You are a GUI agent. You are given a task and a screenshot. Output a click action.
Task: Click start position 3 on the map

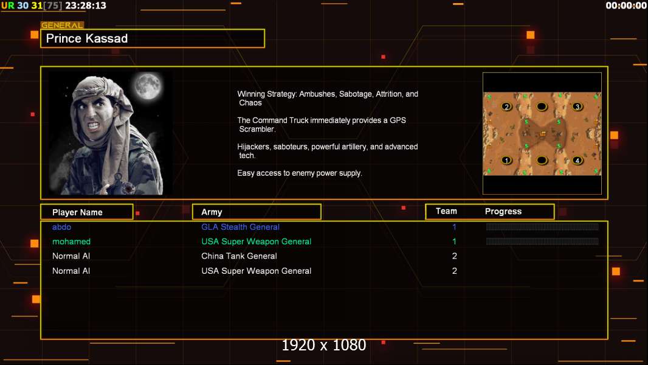[577, 106]
